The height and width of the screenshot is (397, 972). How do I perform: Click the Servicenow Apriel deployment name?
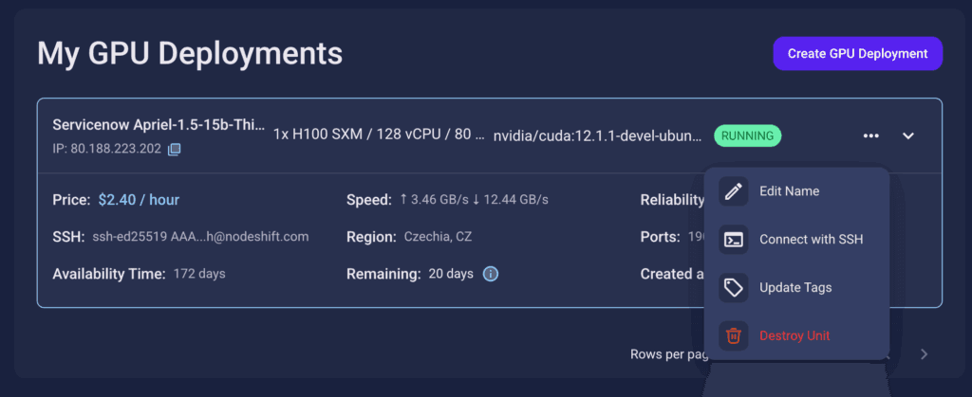click(x=158, y=125)
